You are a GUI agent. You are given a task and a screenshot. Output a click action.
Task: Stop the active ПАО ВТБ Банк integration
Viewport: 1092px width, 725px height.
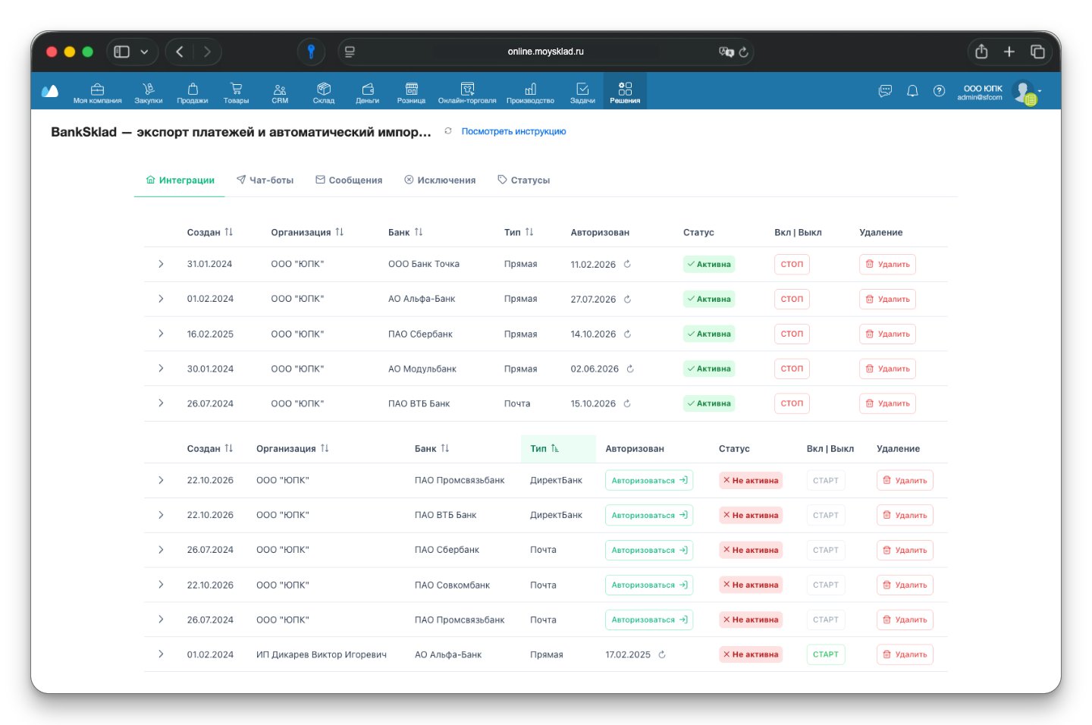(x=792, y=403)
